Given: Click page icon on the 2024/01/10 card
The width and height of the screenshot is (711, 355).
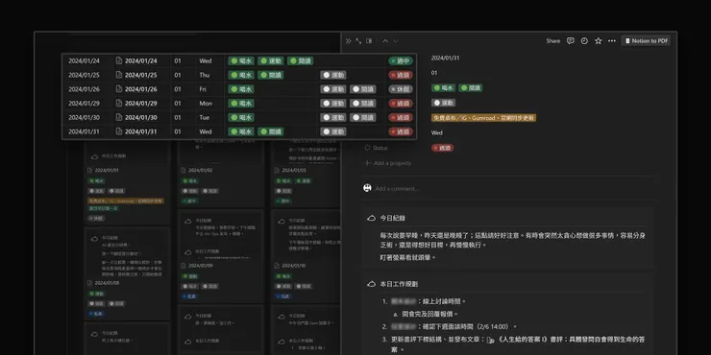Looking at the screenshot, I should (x=277, y=266).
